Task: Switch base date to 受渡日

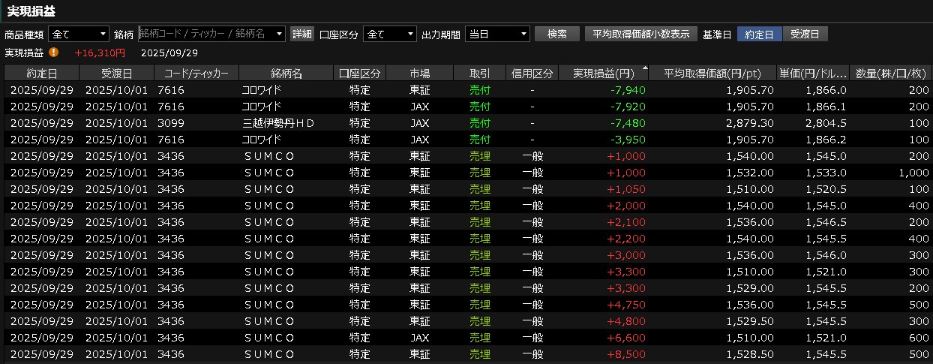Action: [x=805, y=34]
